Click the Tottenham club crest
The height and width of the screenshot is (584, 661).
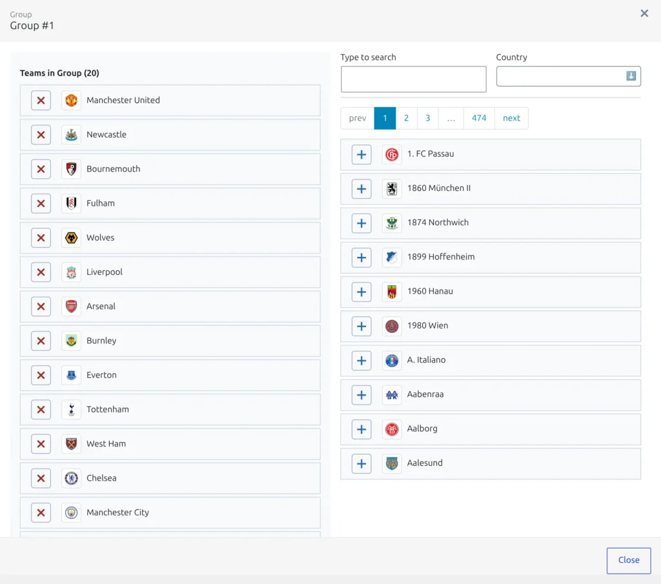point(71,410)
